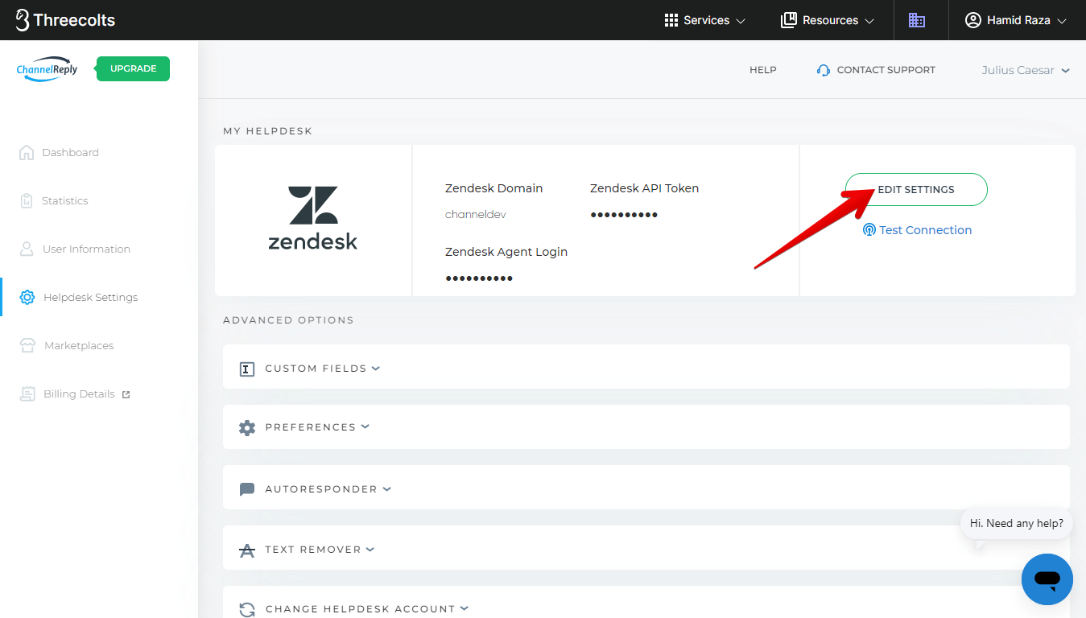This screenshot has width=1086, height=618.
Task: Click the Threecolts logo
Action: (65, 20)
